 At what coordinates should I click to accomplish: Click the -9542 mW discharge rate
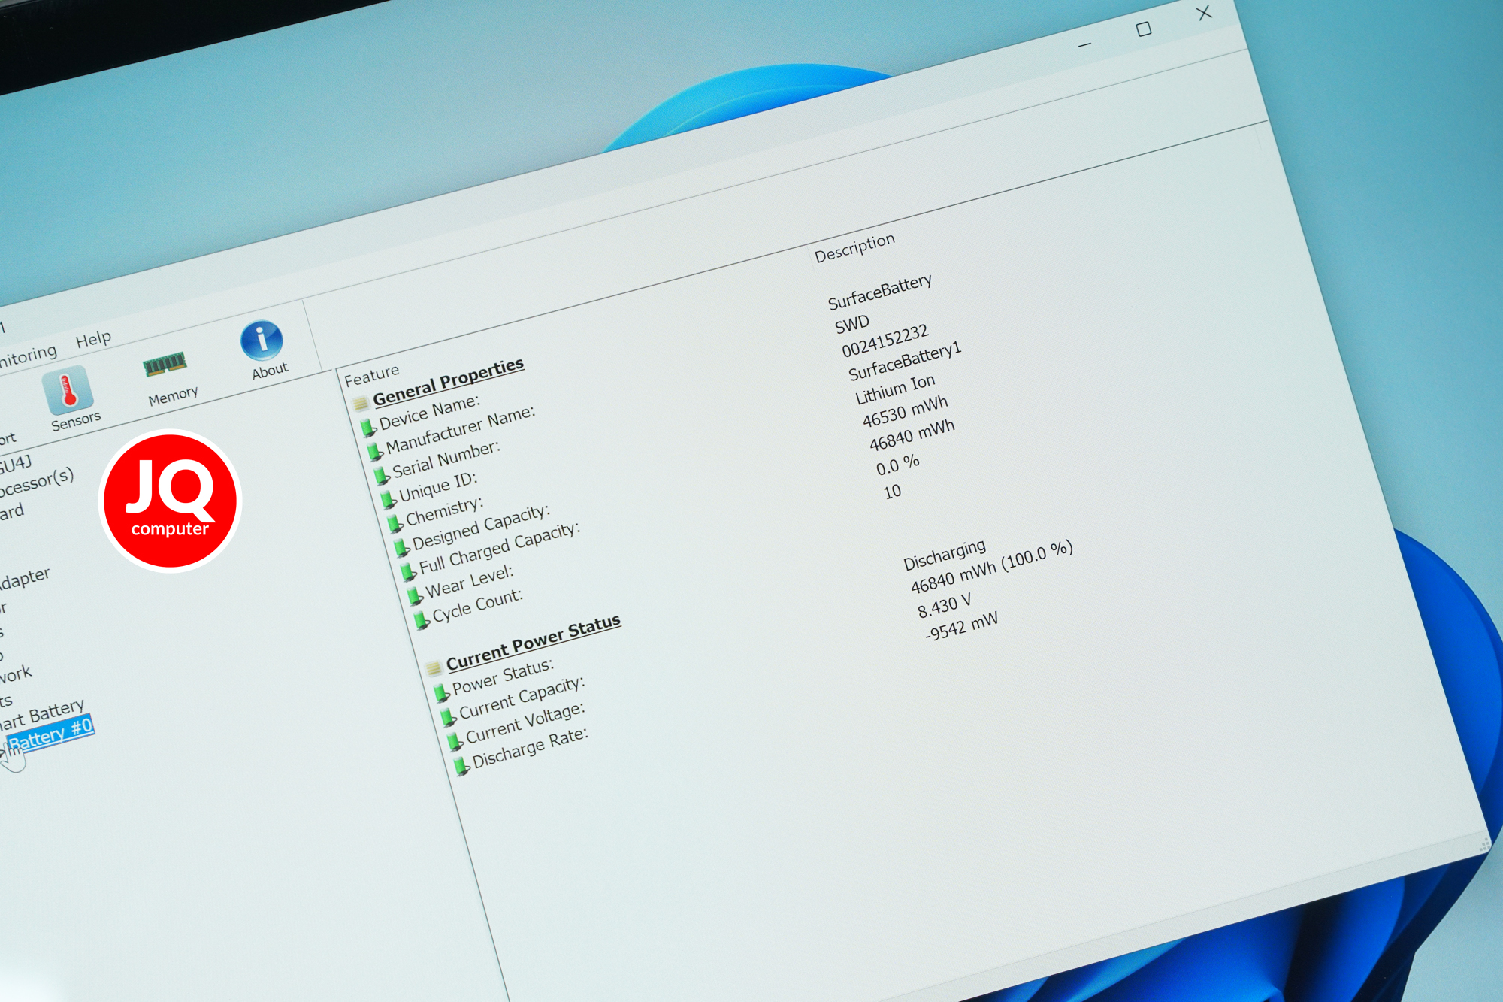[x=961, y=625]
